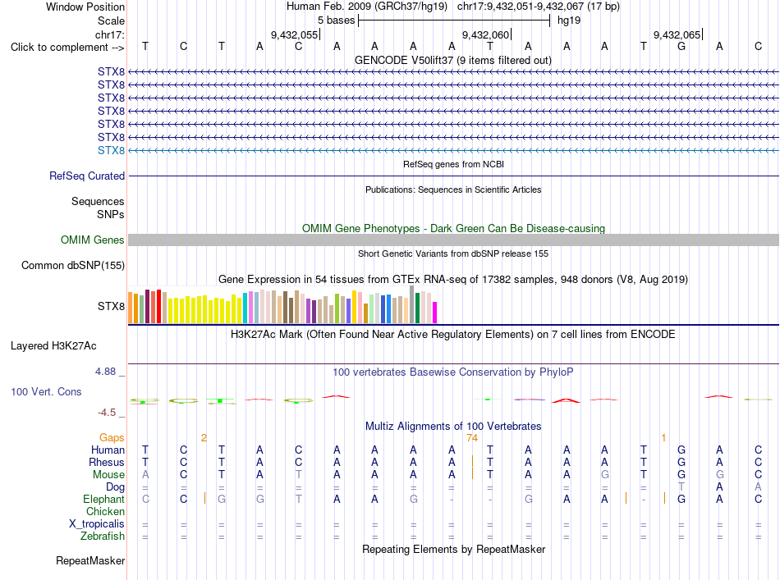Click 'Publications: Sequences in Scientific Articles' title

(x=453, y=190)
